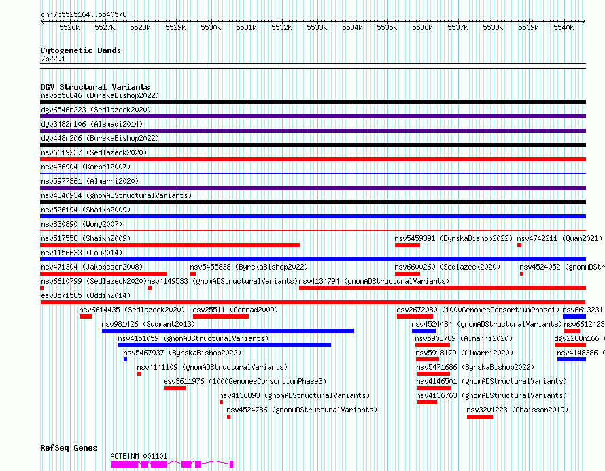Open nsv4340934 (gnomADStructuralVariants) entry

pyautogui.click(x=116, y=195)
